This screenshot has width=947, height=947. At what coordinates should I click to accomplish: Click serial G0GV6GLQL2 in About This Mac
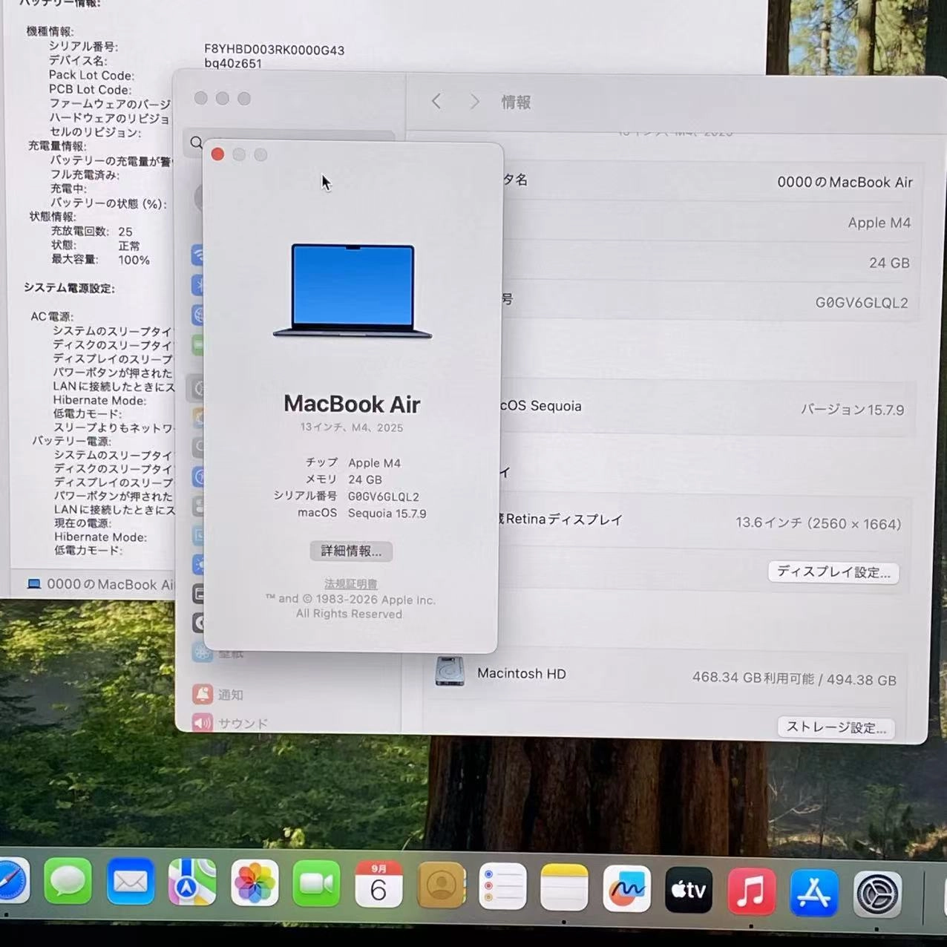[384, 497]
